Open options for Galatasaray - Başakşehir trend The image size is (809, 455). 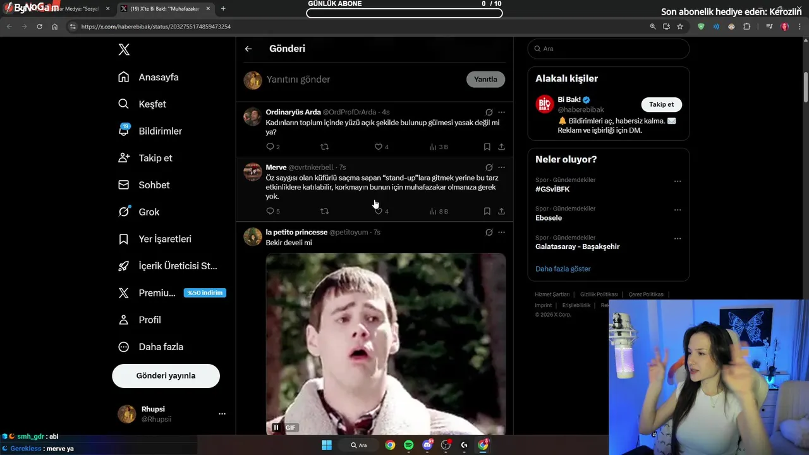click(x=678, y=239)
